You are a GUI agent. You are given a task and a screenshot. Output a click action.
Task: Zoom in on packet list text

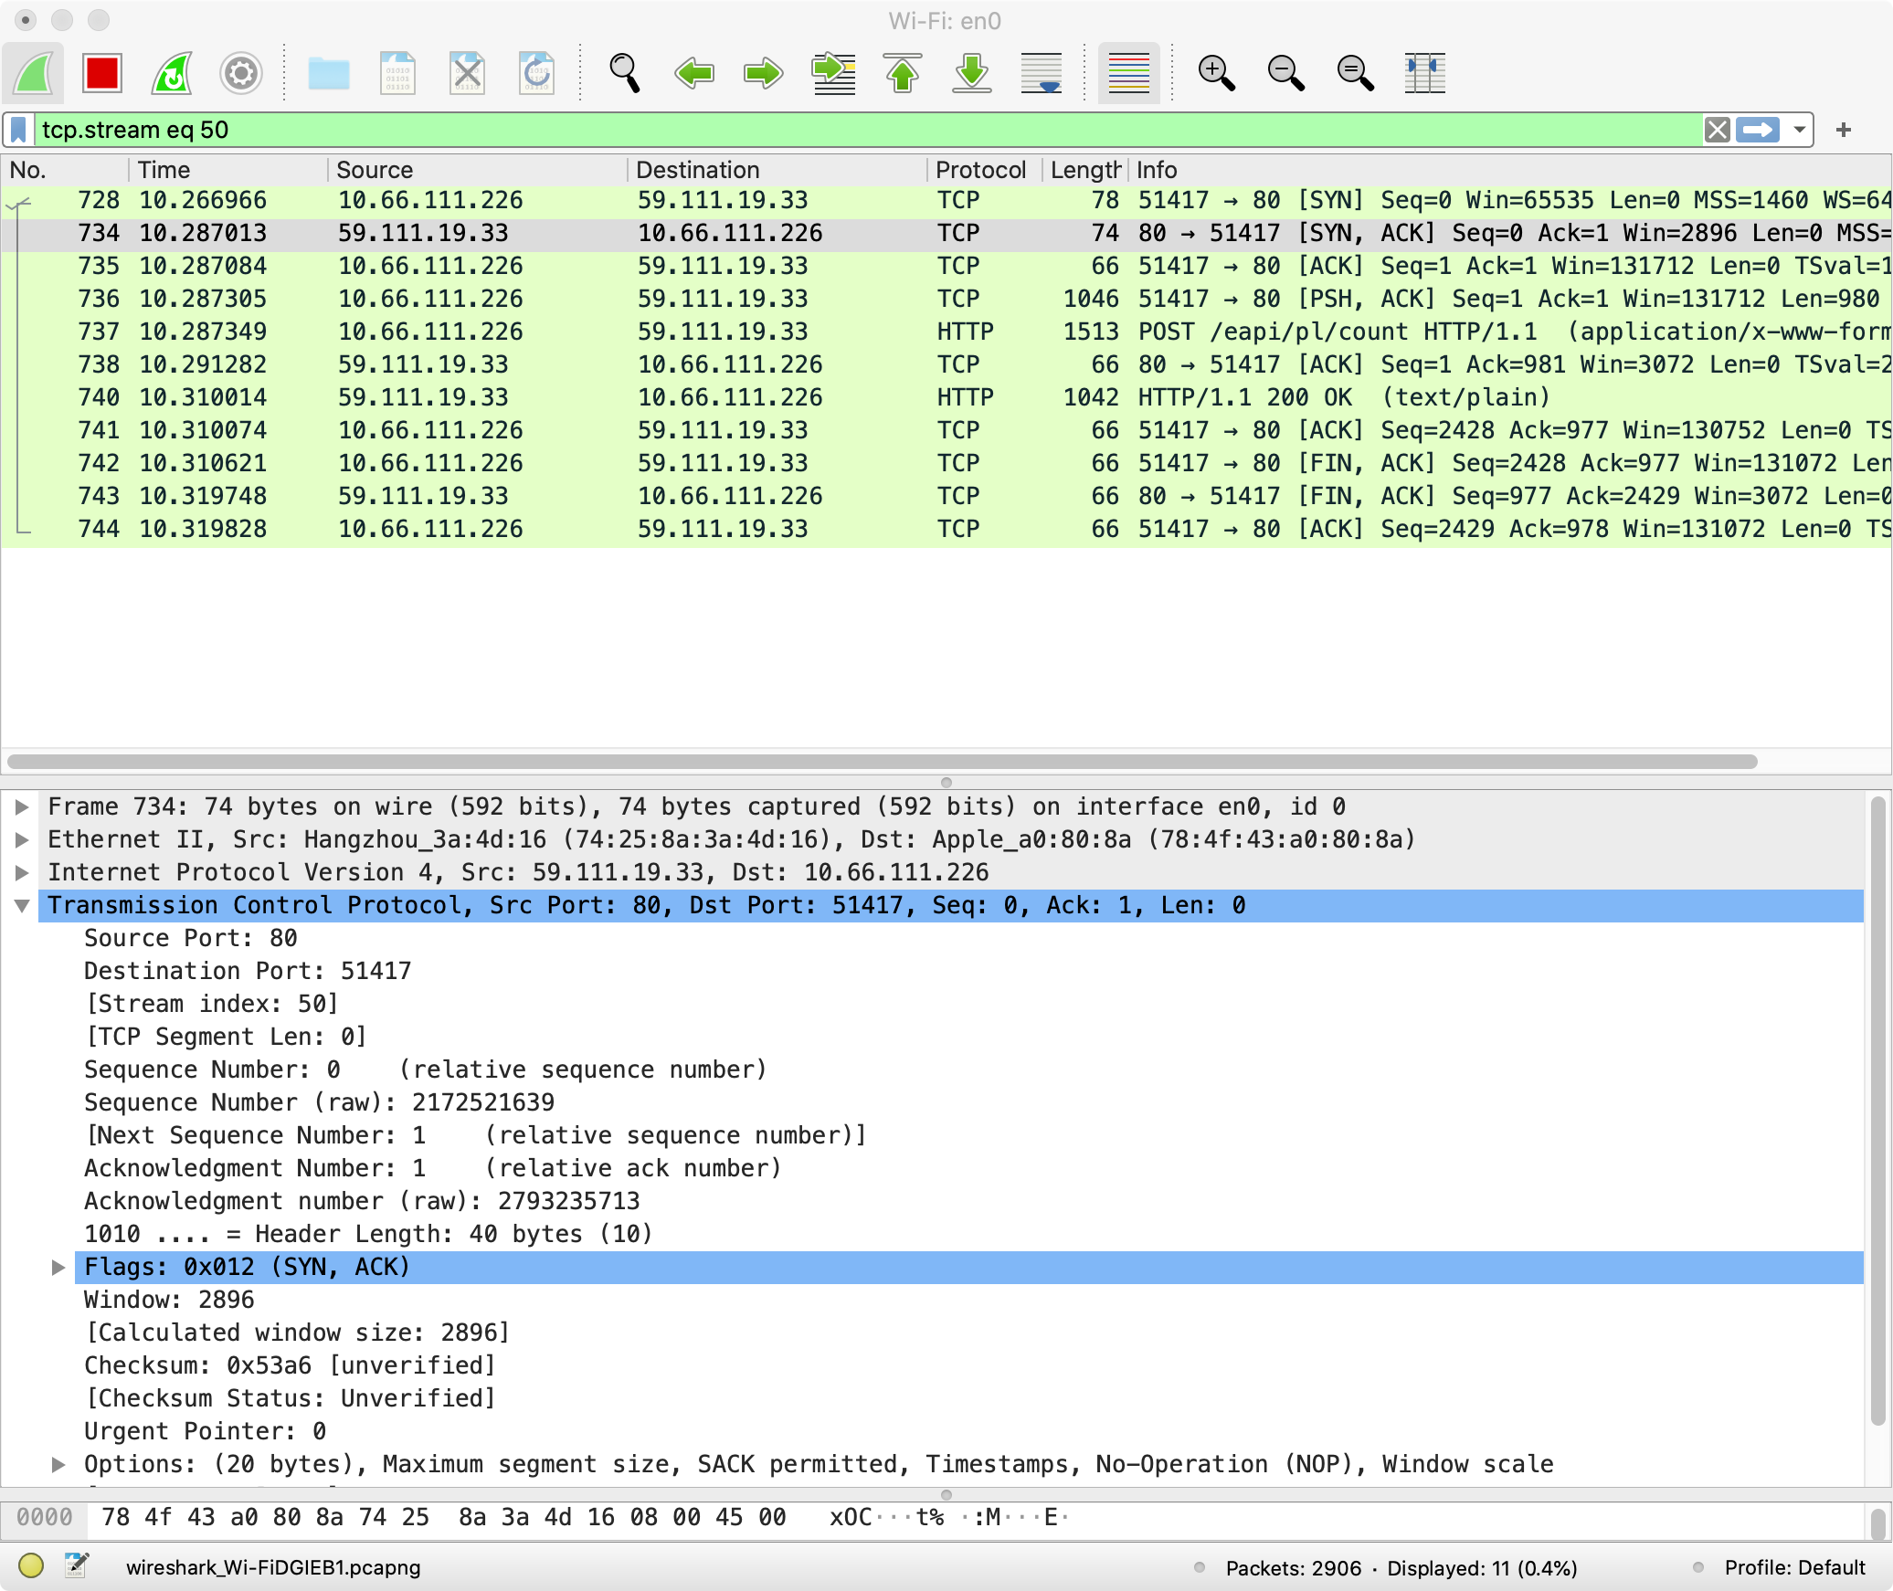click(x=1217, y=73)
